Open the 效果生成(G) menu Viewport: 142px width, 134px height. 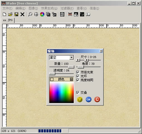49,8
